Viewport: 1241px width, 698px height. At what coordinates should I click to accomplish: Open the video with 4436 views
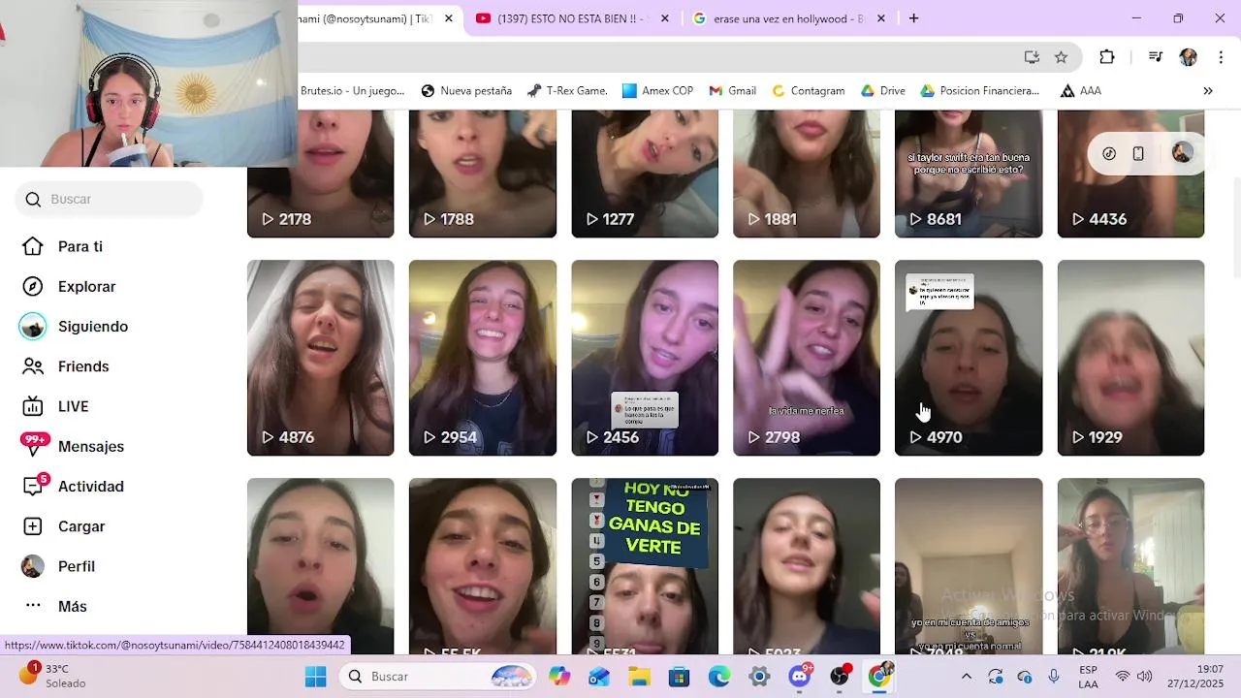[1130, 174]
